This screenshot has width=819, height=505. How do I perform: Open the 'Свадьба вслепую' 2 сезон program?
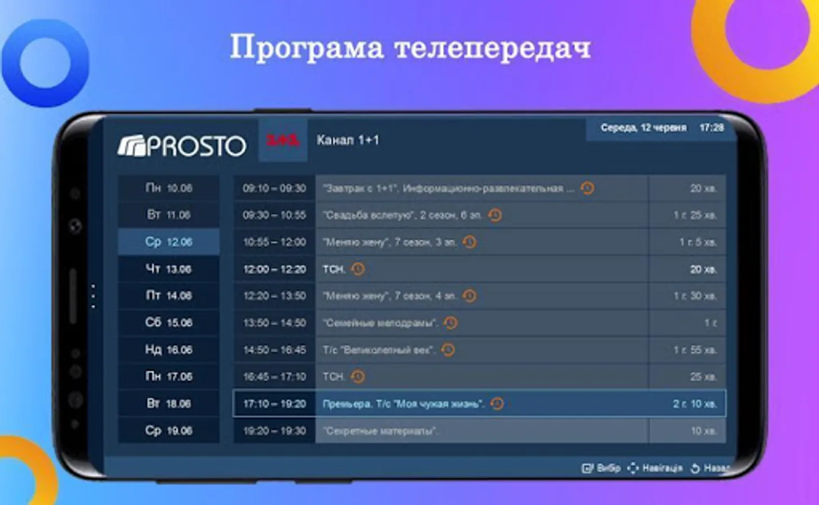click(x=402, y=215)
